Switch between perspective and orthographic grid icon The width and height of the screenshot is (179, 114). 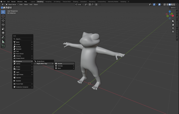173,32
